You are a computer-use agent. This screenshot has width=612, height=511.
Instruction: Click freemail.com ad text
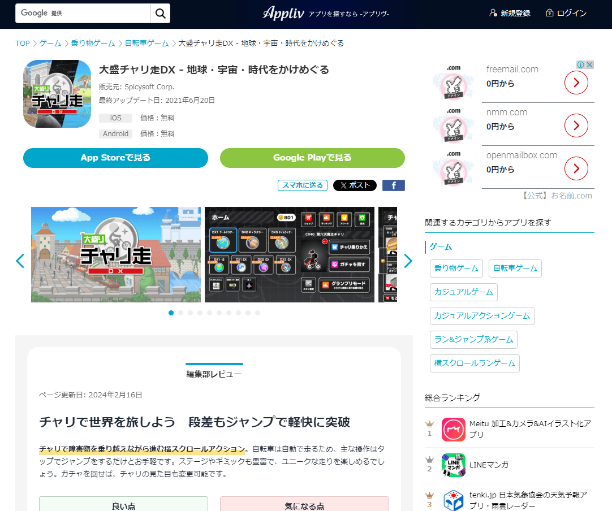tap(512, 70)
